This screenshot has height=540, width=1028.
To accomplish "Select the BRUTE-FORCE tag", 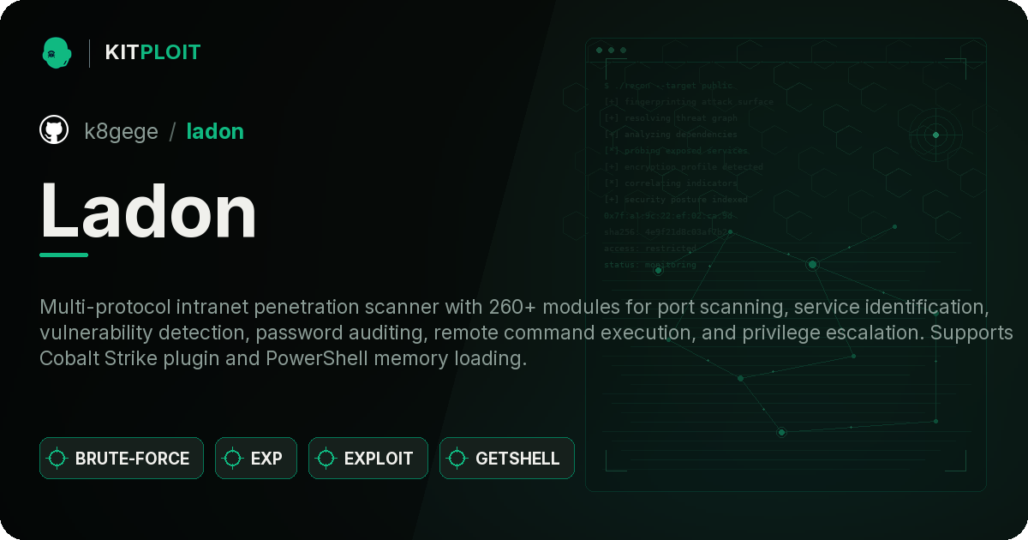I will (x=122, y=459).
